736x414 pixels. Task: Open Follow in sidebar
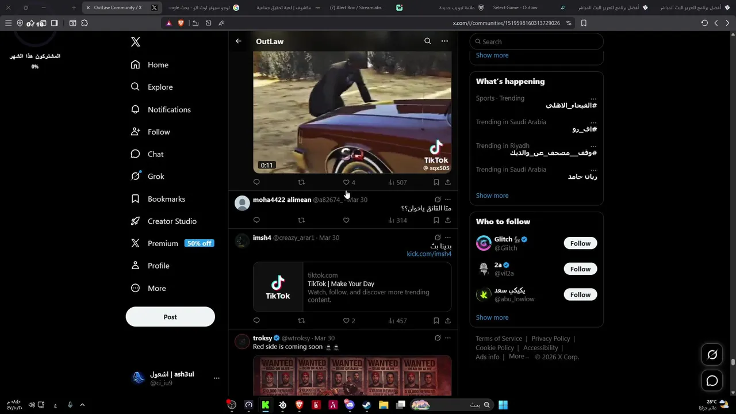150,132
